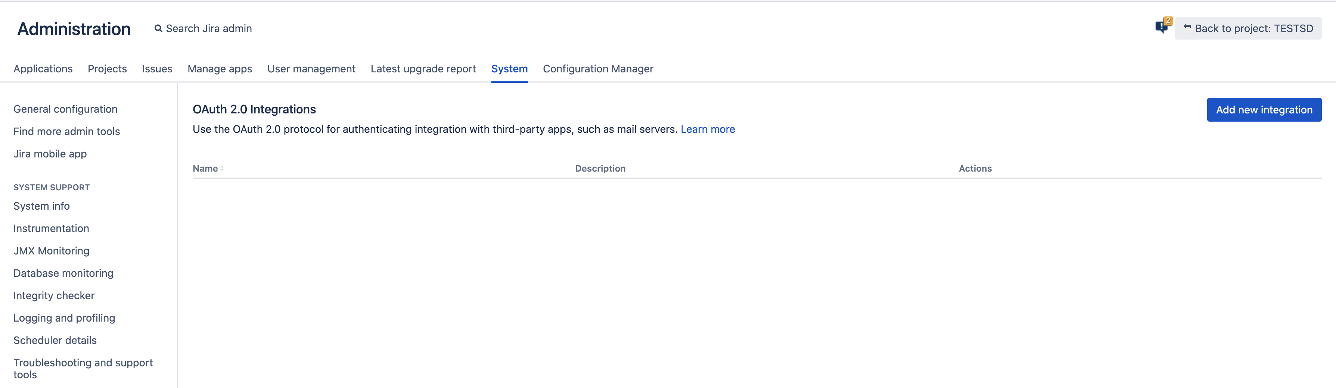
Task: Go back to project TESTSD
Action: click(1248, 28)
